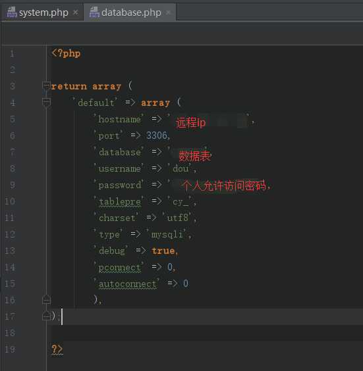Click the line number 1 in gutter
The width and height of the screenshot is (363, 371).
(13, 54)
